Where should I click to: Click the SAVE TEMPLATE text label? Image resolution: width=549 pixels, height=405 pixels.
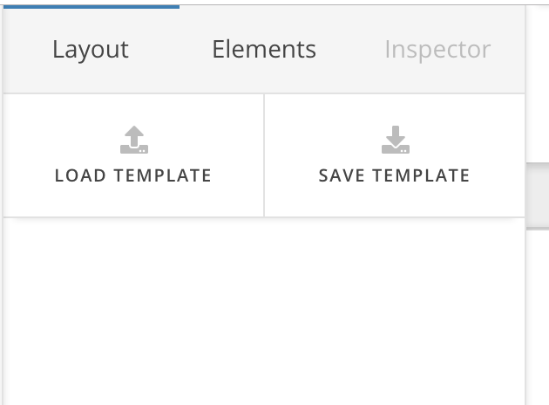pos(394,175)
